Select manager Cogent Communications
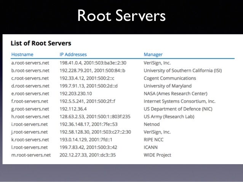The width and height of the screenshot is (243, 182). point(170,78)
